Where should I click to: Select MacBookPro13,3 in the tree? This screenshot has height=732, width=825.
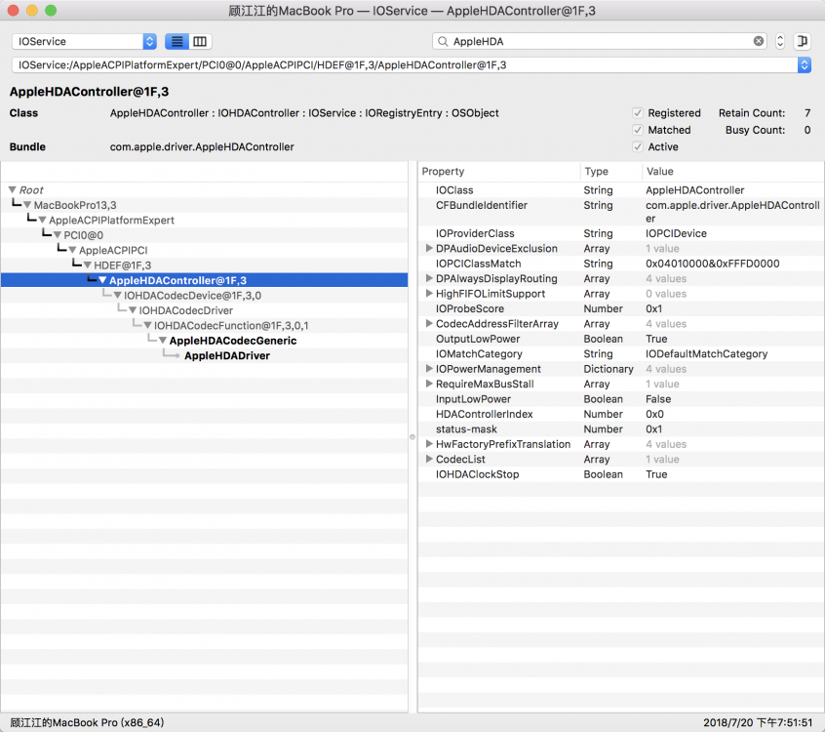(x=75, y=205)
